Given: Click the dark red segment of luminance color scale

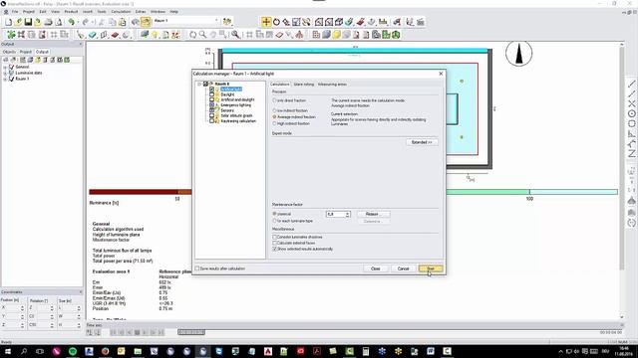Looking at the screenshot, I should pos(134,192).
